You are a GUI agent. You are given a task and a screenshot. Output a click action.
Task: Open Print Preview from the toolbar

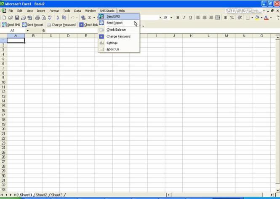pos(44,18)
